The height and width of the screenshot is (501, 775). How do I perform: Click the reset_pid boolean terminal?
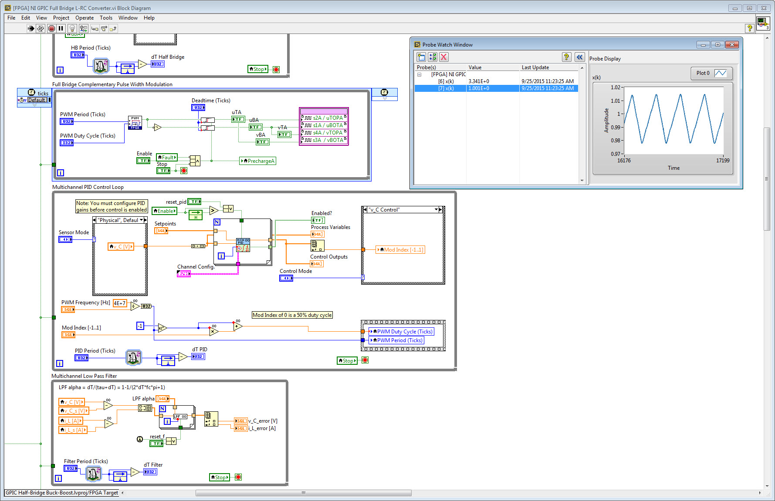(x=194, y=202)
